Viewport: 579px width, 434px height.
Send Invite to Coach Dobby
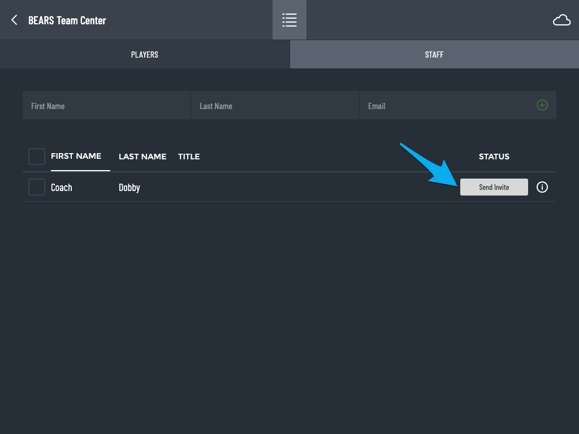tap(494, 187)
